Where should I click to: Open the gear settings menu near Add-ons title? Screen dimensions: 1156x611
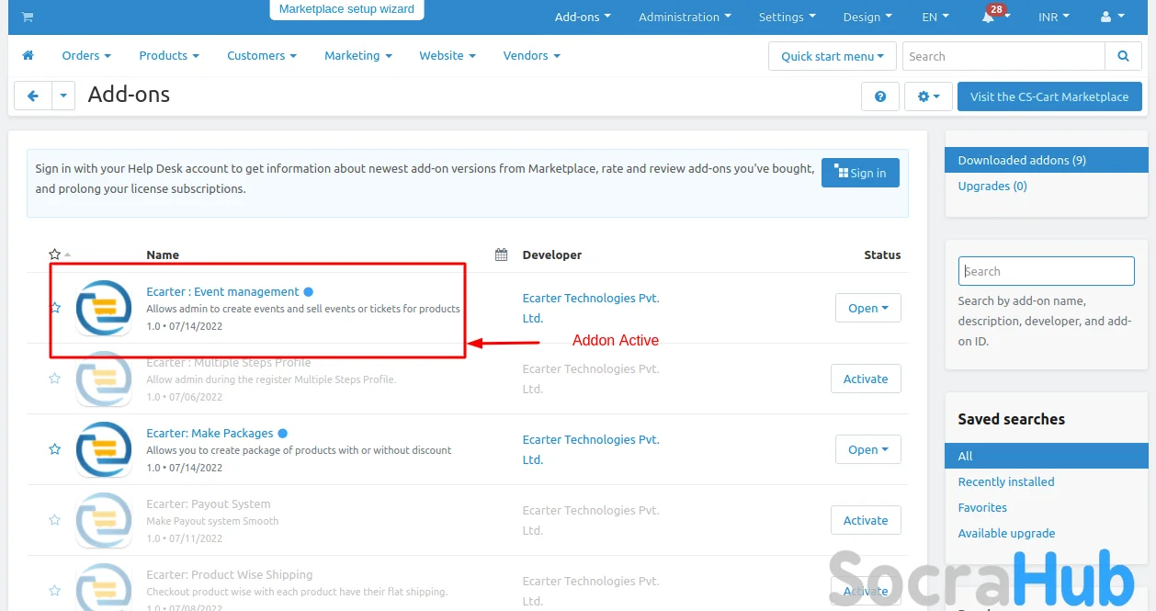pyautogui.click(x=929, y=96)
